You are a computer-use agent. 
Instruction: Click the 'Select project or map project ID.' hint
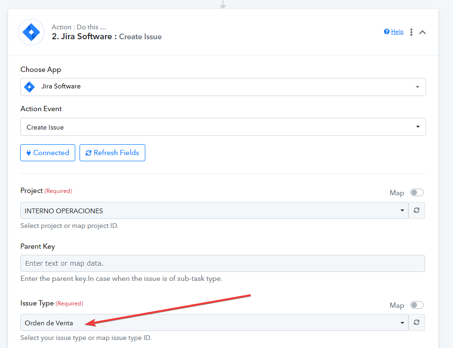pos(69,226)
